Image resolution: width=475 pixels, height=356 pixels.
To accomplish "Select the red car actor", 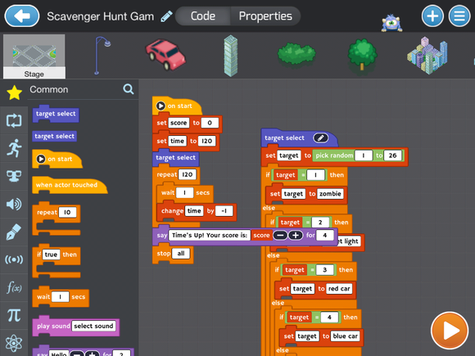I will pos(165,55).
